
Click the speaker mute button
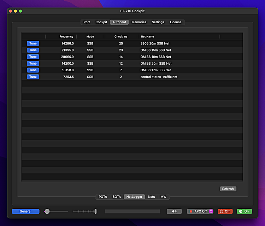pos(174,211)
